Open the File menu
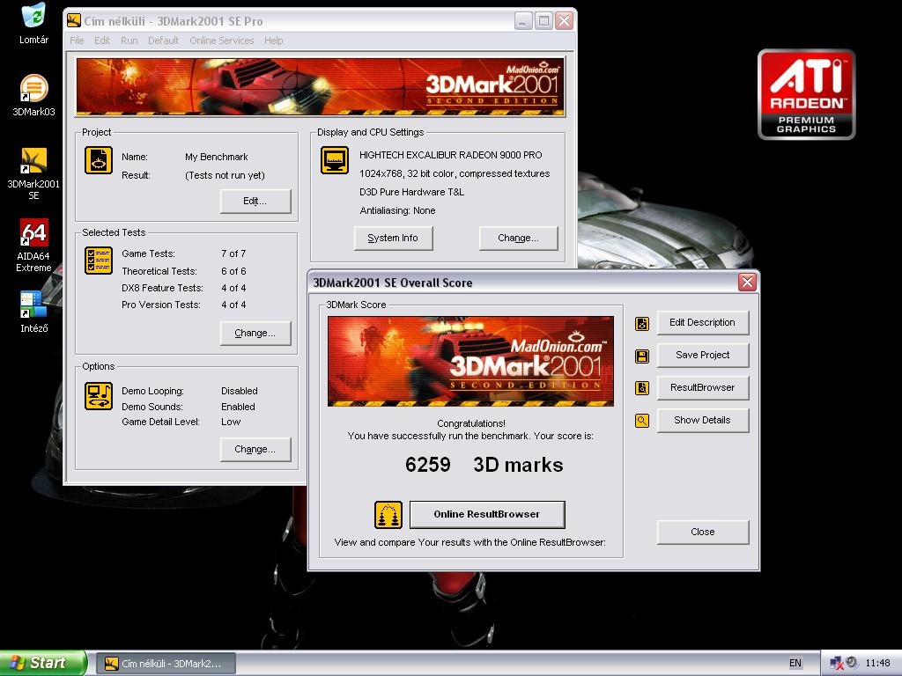902x676 pixels. (x=78, y=40)
